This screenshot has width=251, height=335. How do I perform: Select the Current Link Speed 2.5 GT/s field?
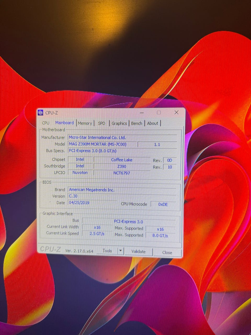tap(97, 234)
